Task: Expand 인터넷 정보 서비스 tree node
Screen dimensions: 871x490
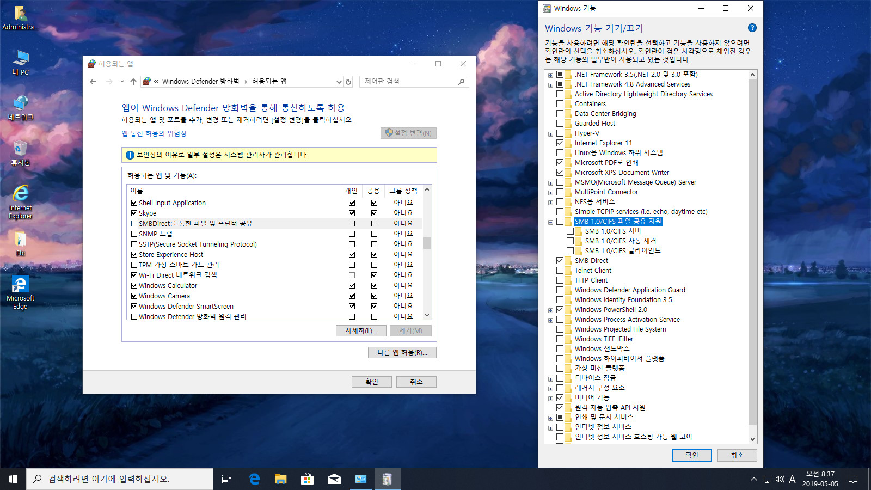Action: pos(550,427)
